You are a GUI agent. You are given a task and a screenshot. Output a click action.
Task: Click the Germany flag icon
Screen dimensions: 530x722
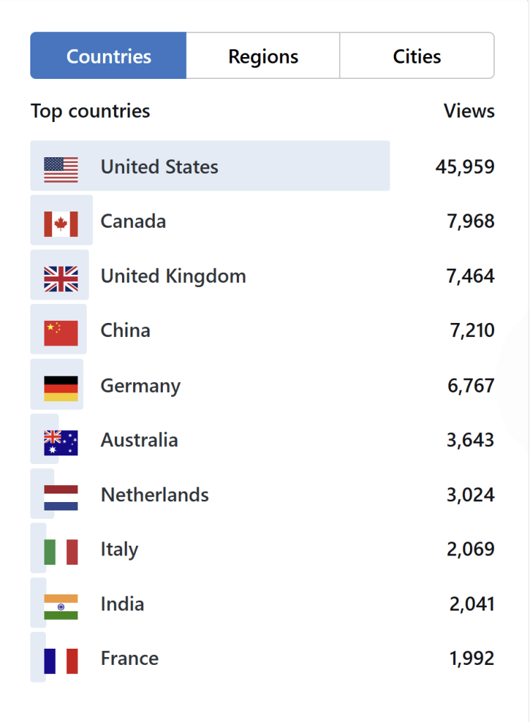tap(61, 388)
